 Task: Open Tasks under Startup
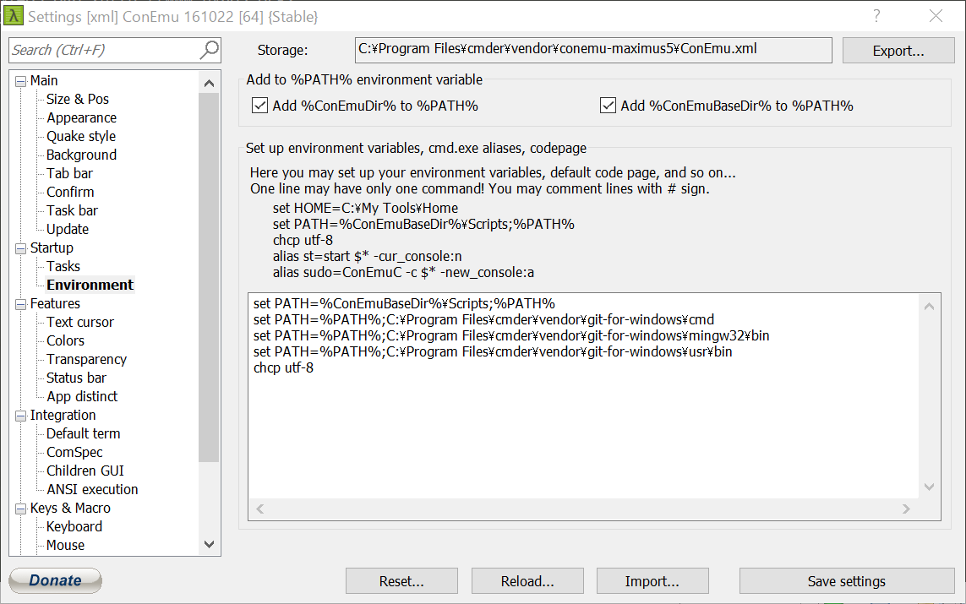(x=63, y=266)
